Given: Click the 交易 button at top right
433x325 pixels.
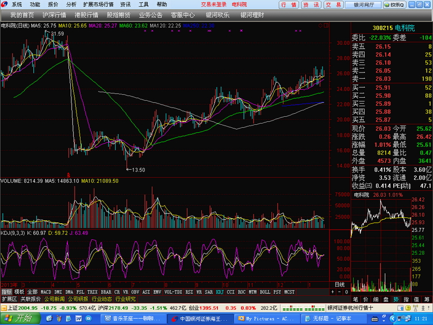Looking at the screenshot, I should click(334, 5).
